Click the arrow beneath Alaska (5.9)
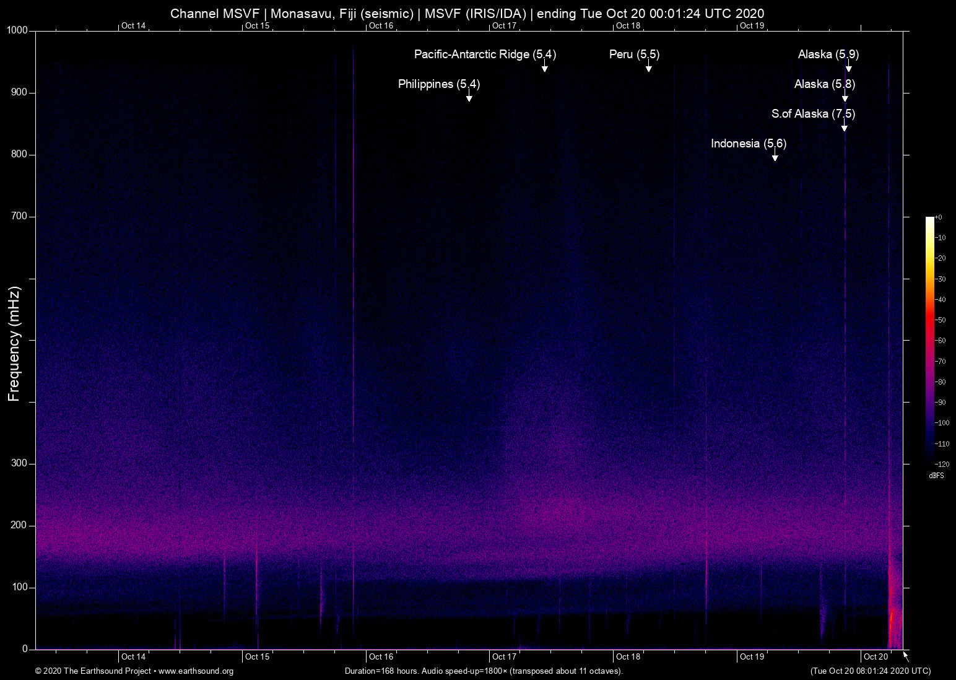Viewport: 956px width, 680px height. [x=849, y=68]
